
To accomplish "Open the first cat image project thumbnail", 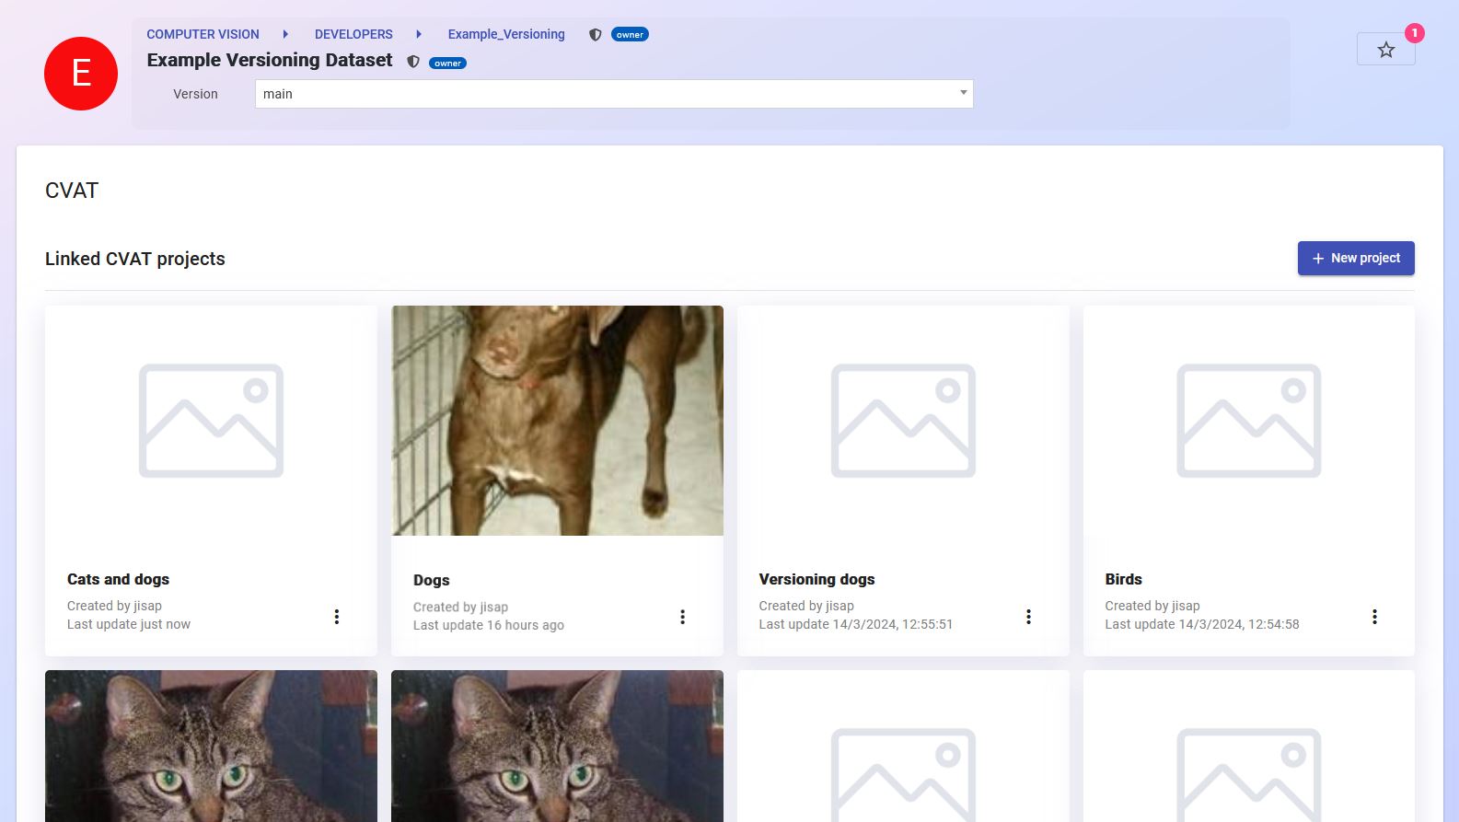I will [211, 746].
